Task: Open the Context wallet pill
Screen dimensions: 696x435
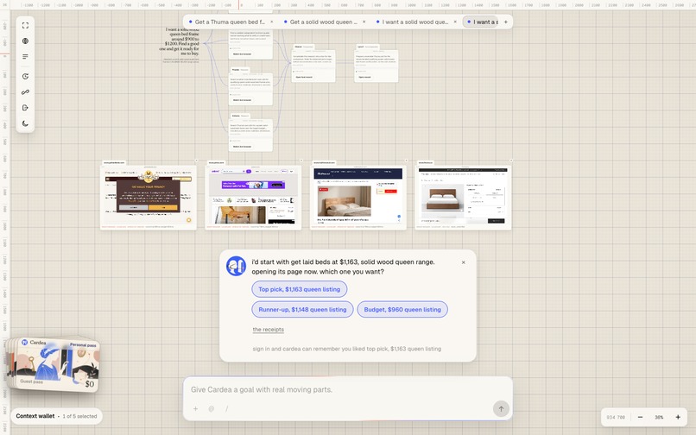Action: click(x=56, y=416)
